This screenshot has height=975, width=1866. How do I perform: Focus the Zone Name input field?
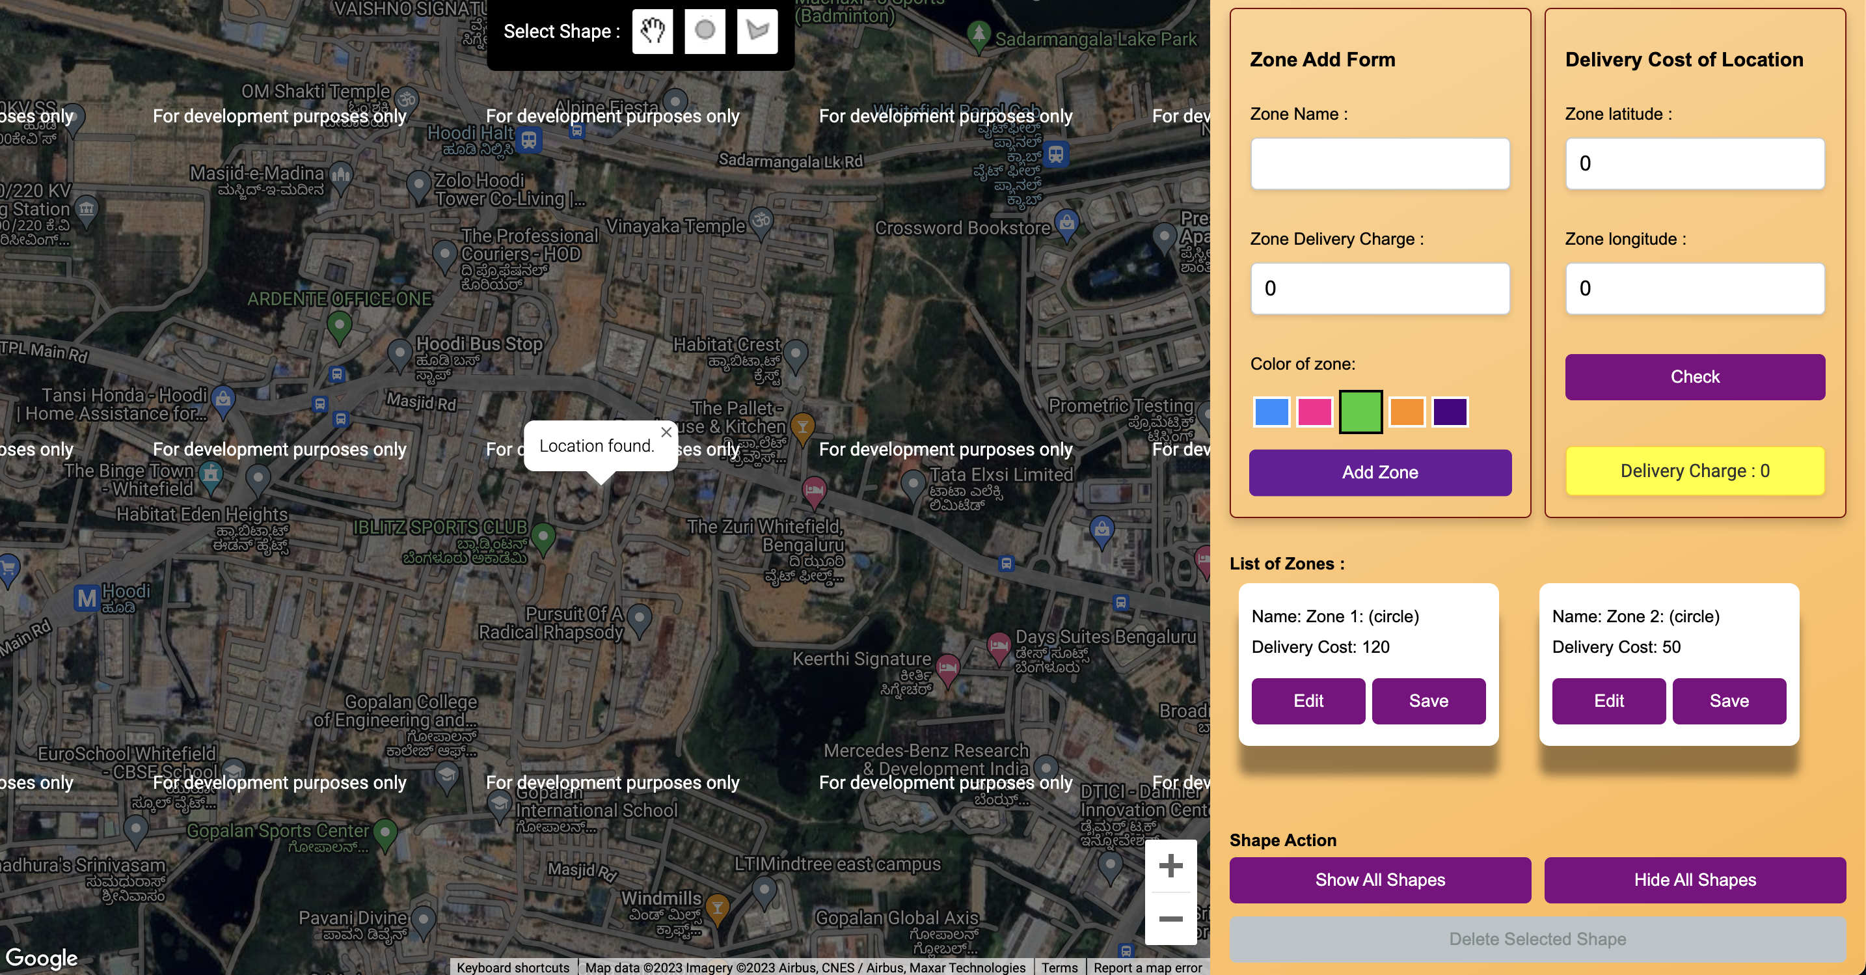click(1380, 164)
